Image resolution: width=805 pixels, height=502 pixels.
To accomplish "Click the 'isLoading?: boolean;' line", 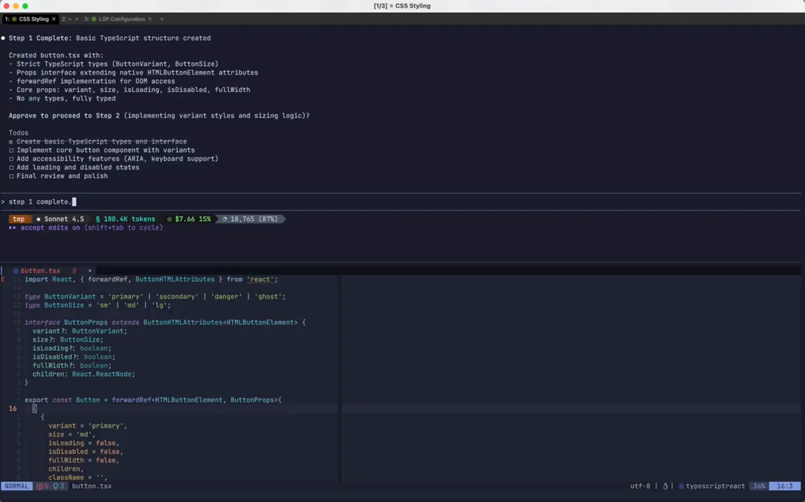I will (x=72, y=348).
